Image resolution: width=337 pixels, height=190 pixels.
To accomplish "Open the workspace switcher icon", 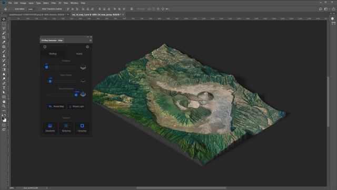I will [326, 9].
